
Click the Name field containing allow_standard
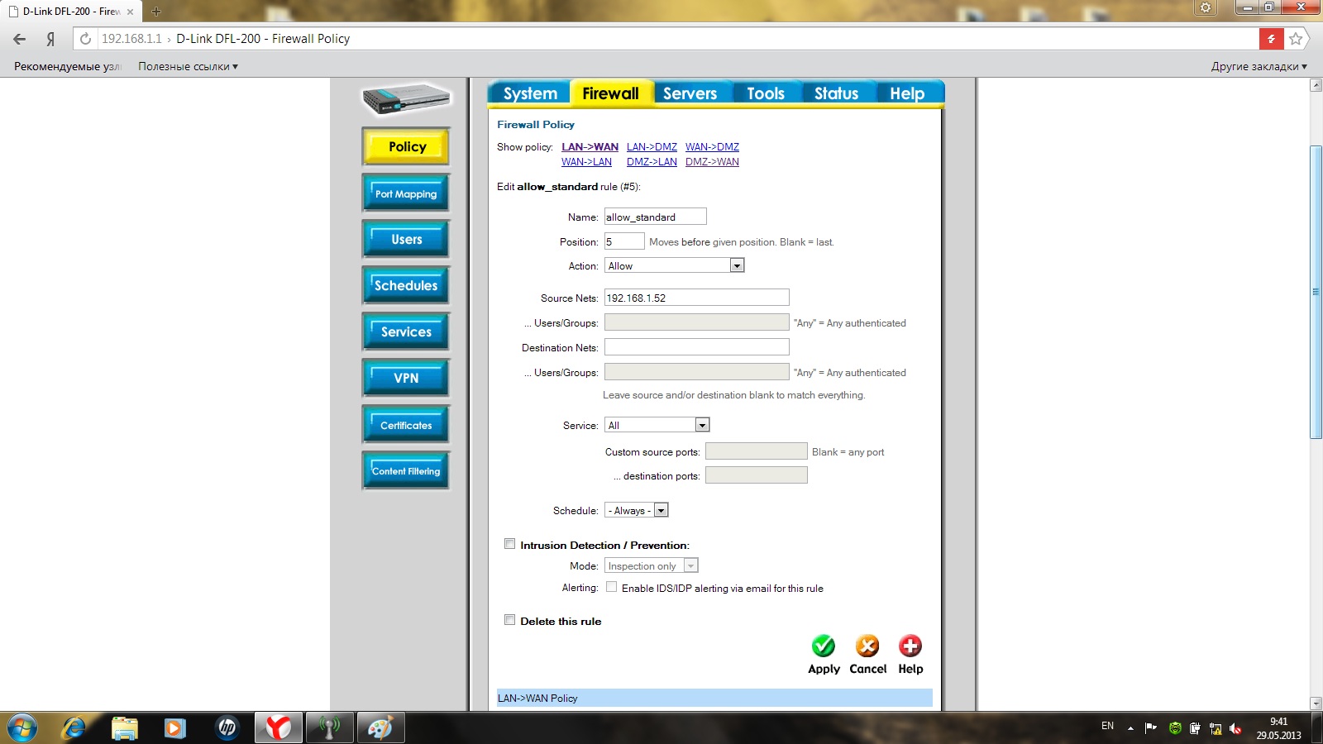tap(656, 217)
